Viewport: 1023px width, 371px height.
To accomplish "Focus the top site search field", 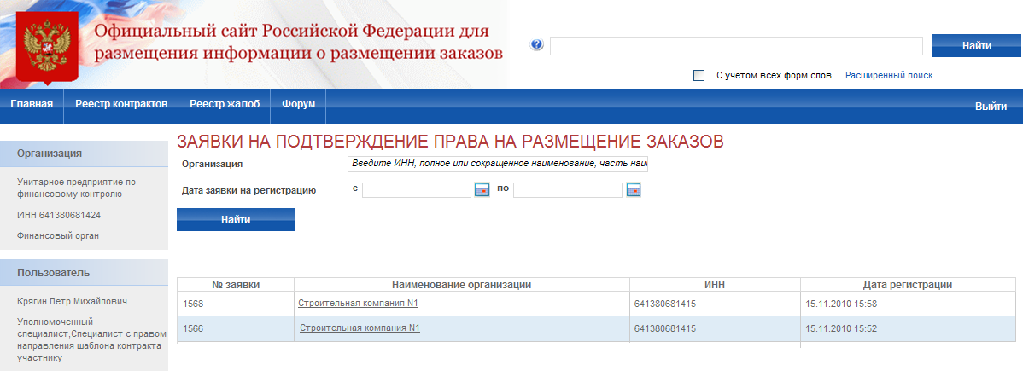I will (x=736, y=46).
